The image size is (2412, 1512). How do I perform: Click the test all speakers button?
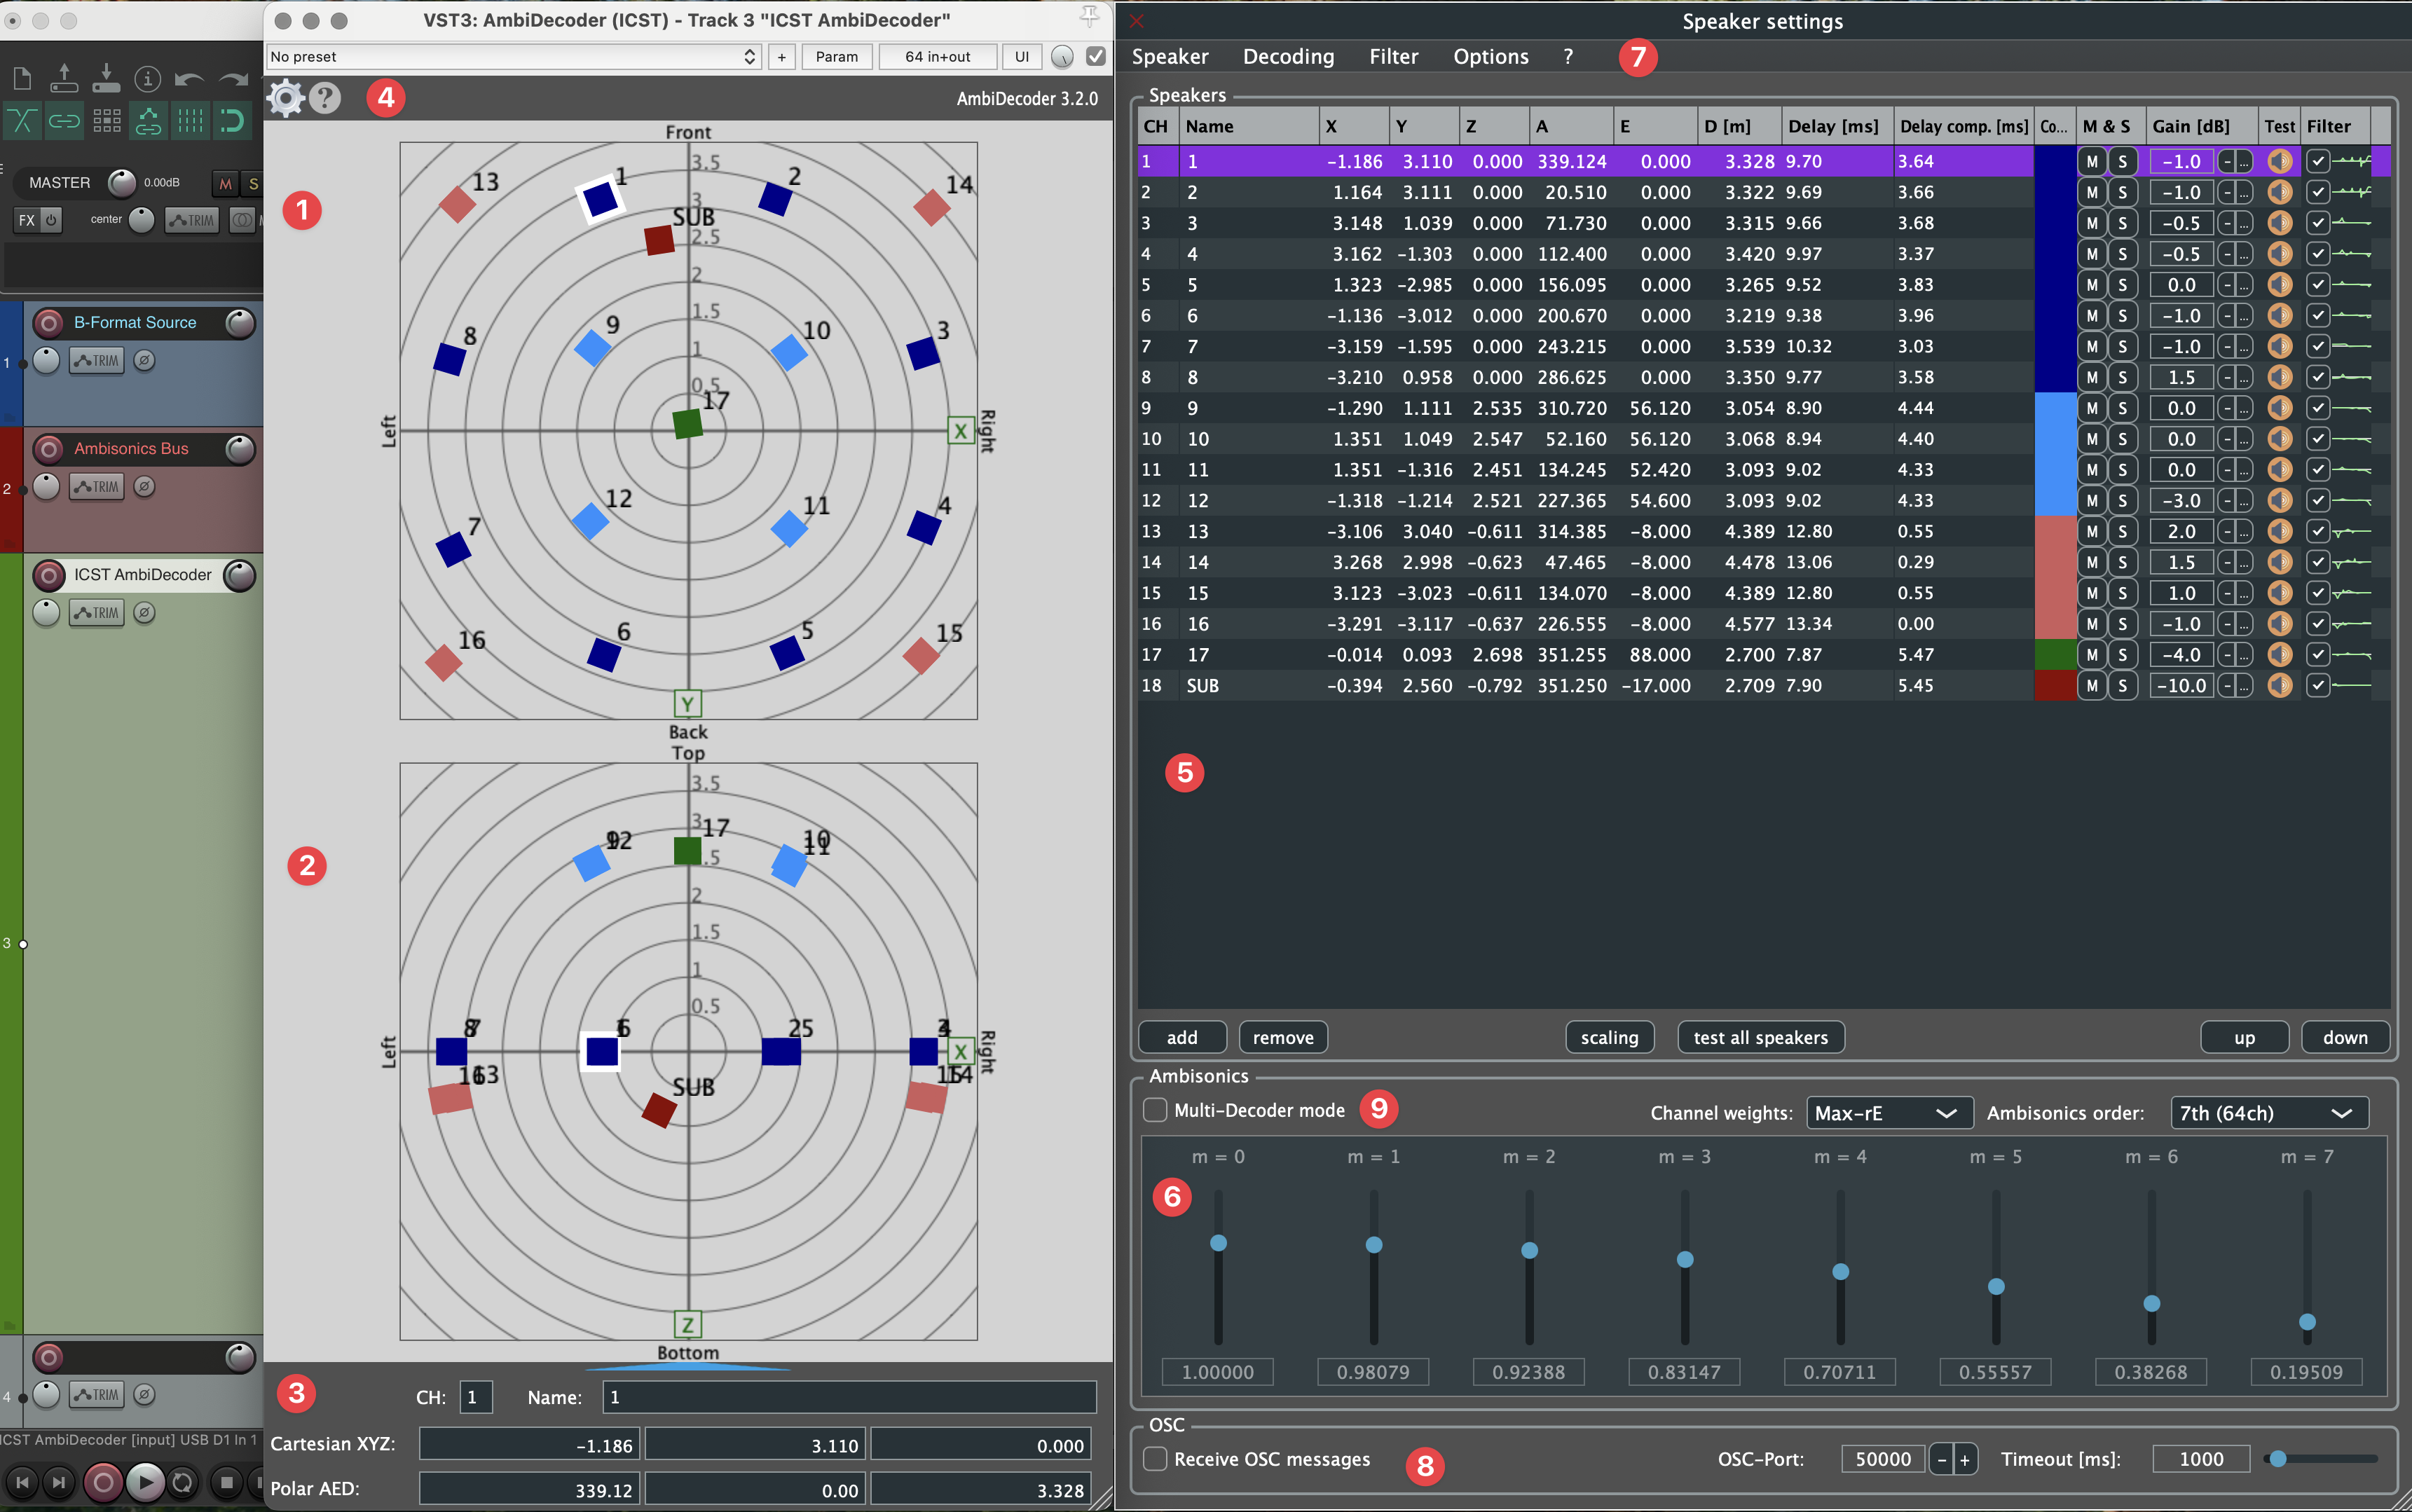(x=1760, y=1037)
